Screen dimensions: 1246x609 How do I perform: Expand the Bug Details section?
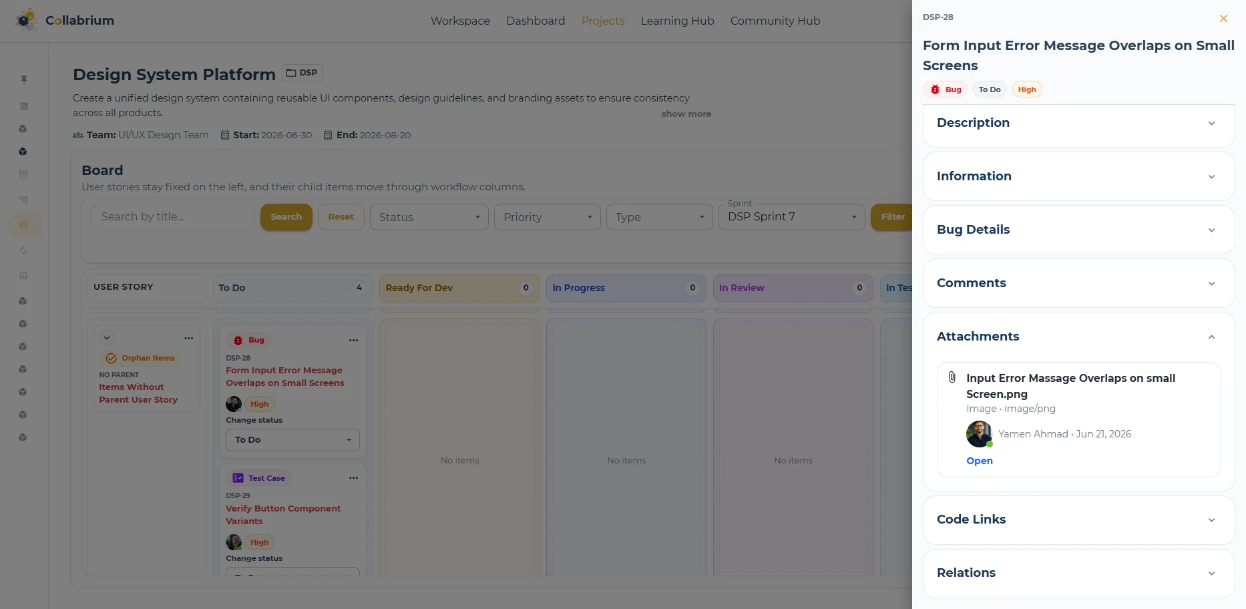(x=1078, y=230)
